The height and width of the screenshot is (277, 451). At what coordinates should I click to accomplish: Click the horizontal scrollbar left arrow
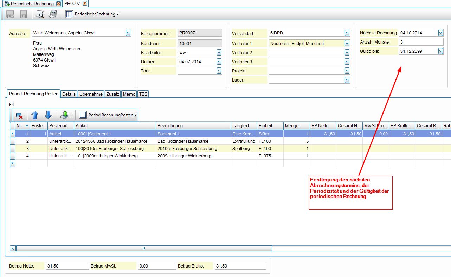pos(13,248)
